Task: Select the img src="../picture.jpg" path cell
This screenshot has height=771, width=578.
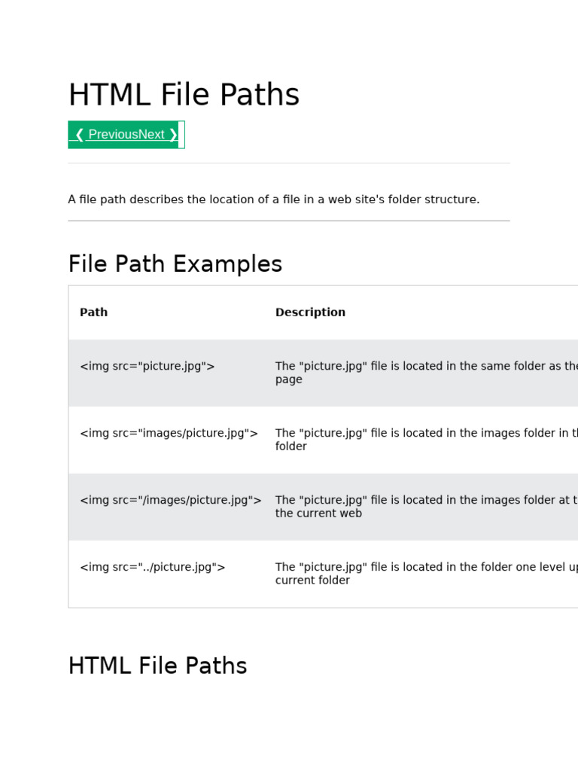Action: (x=152, y=568)
